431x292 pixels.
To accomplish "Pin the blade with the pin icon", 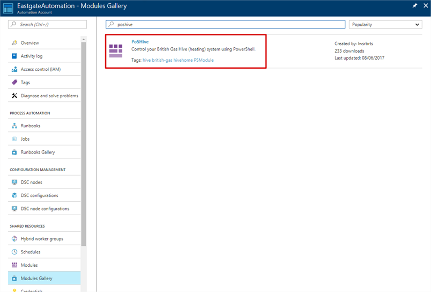I will (x=415, y=5).
